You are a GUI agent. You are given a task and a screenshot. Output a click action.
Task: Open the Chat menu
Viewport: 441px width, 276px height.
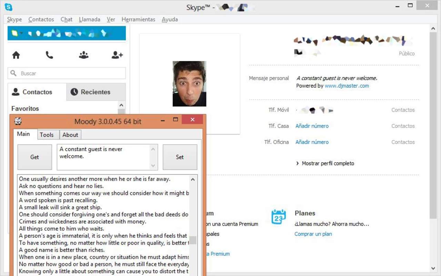(x=67, y=19)
